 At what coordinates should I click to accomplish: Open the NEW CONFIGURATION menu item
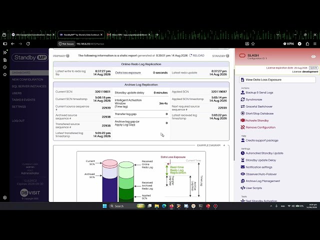(27, 79)
